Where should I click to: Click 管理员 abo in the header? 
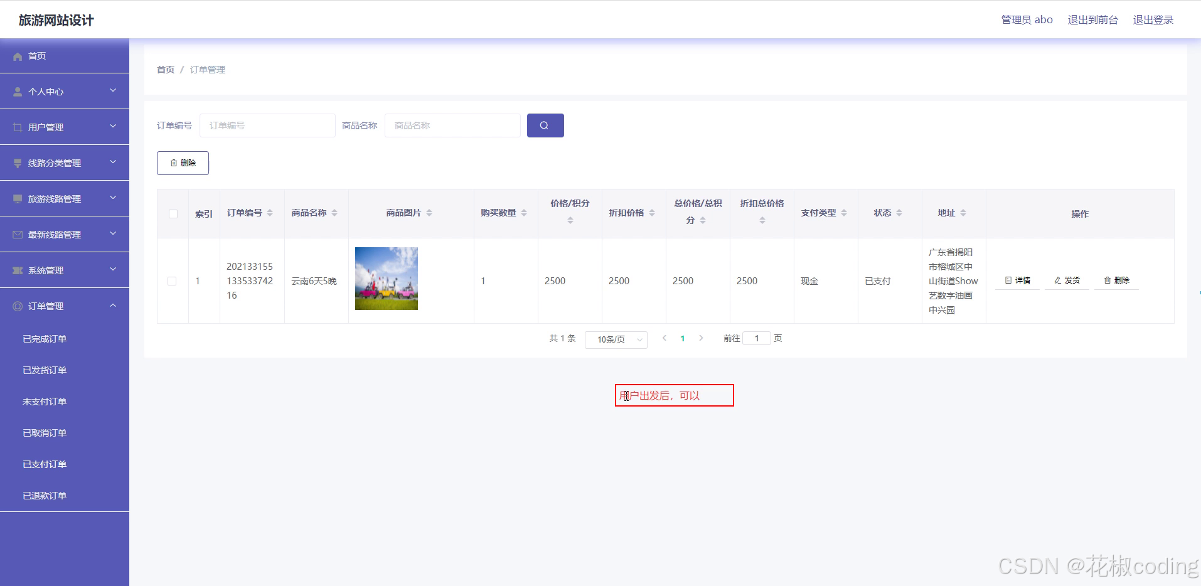coord(1027,20)
